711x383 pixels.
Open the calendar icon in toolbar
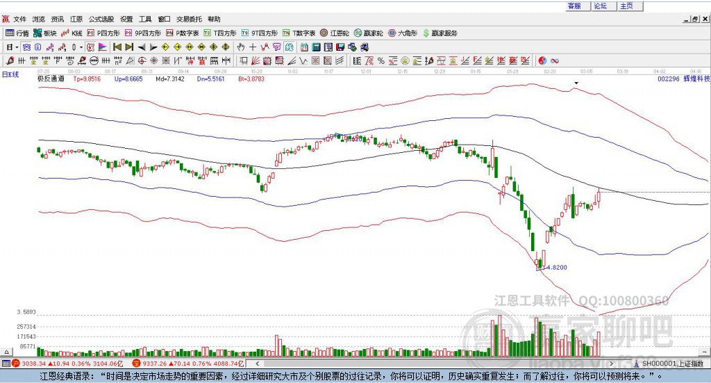pyautogui.click(x=304, y=47)
